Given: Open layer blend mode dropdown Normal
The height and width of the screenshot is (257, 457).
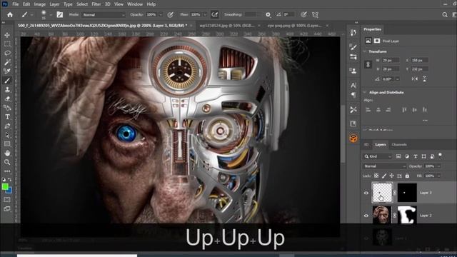Looking at the screenshot, I should click(x=384, y=166).
